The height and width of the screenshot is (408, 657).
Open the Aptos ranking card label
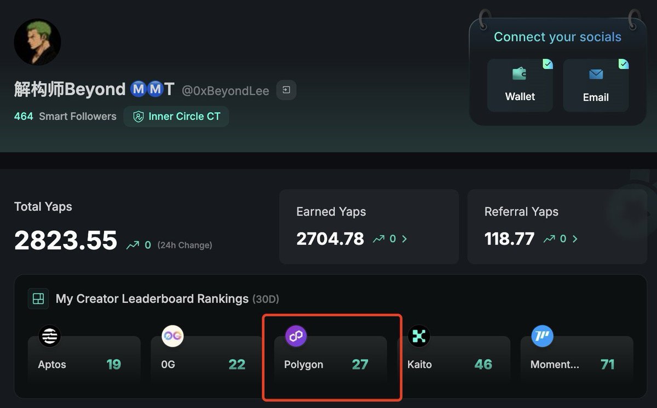click(x=52, y=365)
